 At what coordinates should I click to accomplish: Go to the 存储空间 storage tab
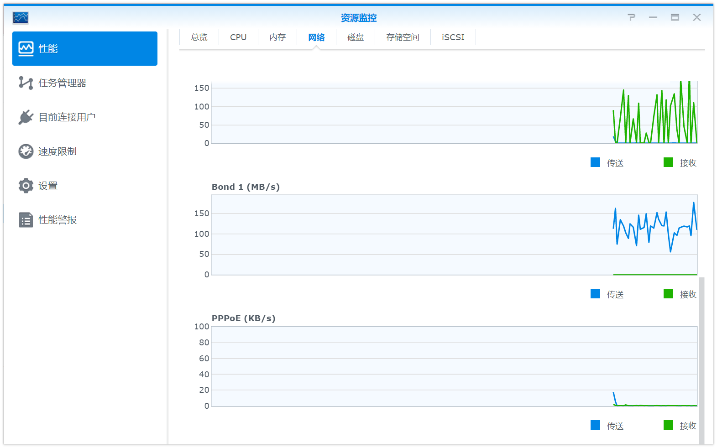coord(403,37)
